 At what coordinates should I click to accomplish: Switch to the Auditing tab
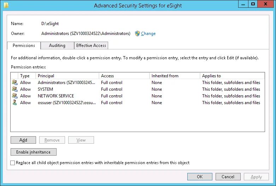point(57,46)
